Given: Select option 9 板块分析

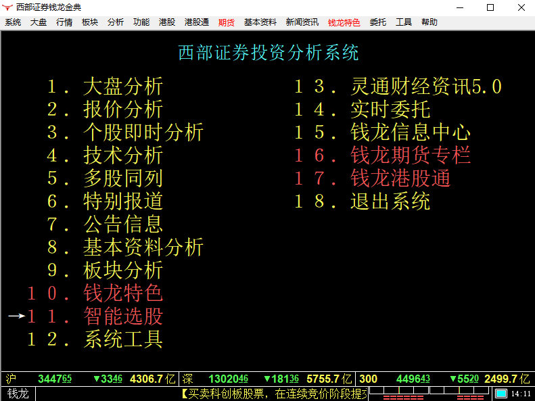Looking at the screenshot, I should 105,270.
